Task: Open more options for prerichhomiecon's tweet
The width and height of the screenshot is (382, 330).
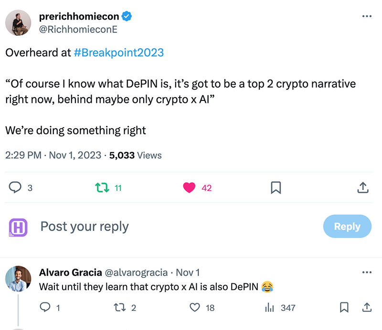Action: point(367,16)
